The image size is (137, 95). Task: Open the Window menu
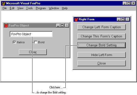coord(54,8)
